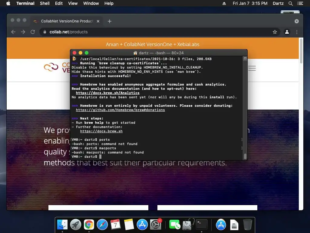Click the clock showing Fri Jan 7 3:15 PM
Image resolution: width=310 pixels, height=233 pixels.
[250, 3]
